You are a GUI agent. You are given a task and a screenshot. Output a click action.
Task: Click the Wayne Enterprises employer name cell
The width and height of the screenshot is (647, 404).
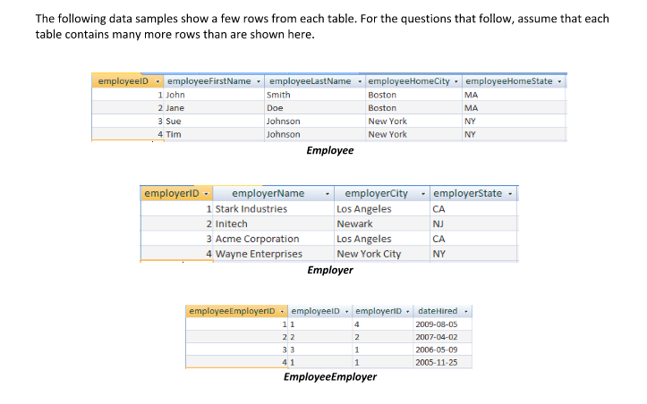(x=258, y=254)
